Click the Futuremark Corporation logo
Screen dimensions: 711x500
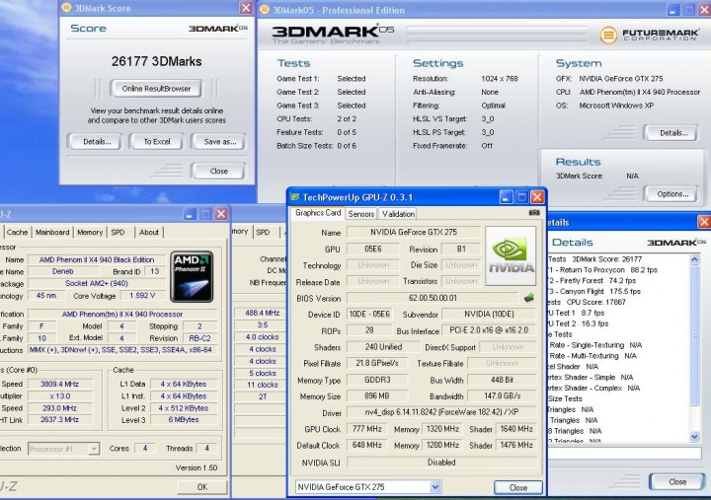pyautogui.click(x=649, y=36)
